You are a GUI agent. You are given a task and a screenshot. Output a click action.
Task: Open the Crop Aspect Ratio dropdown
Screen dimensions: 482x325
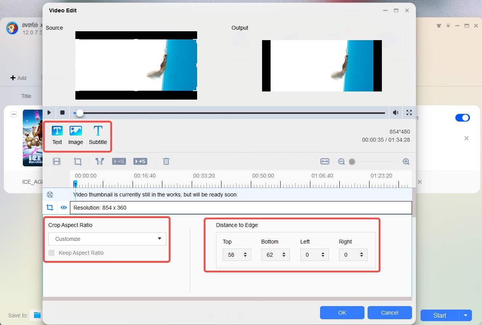click(107, 239)
